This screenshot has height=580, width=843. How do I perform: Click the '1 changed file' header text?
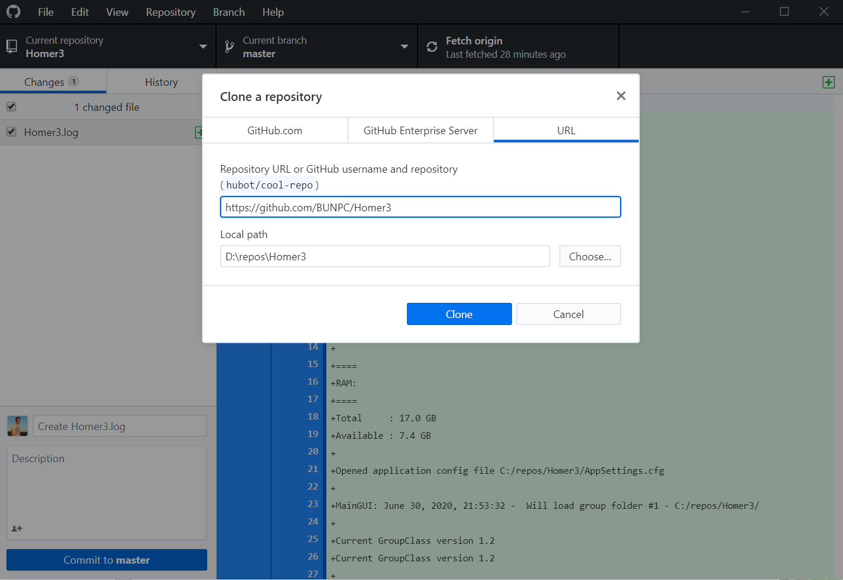[x=107, y=107]
